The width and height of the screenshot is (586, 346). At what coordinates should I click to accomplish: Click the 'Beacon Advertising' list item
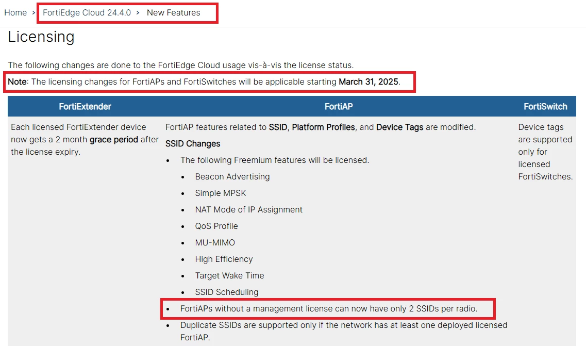pyautogui.click(x=232, y=176)
